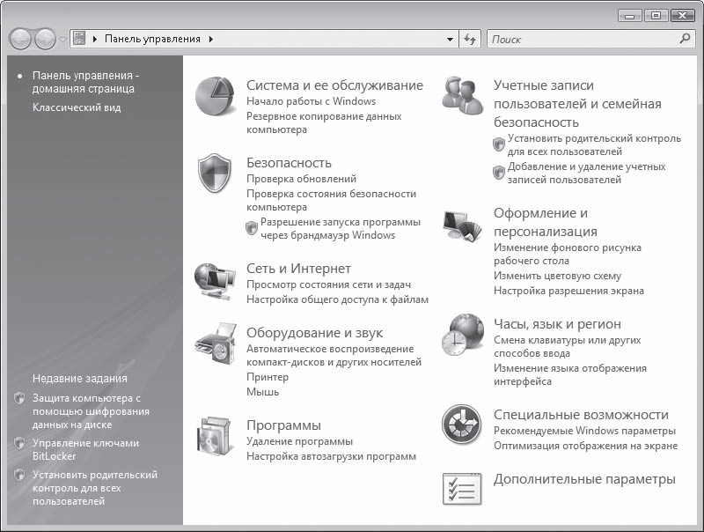
Task: Click the Appearance and Personalization monitor icon
Action: coord(463,227)
